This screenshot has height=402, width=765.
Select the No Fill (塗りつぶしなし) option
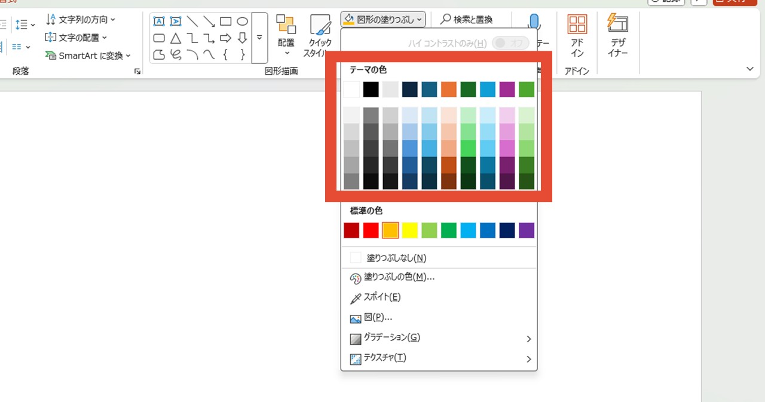tap(396, 258)
